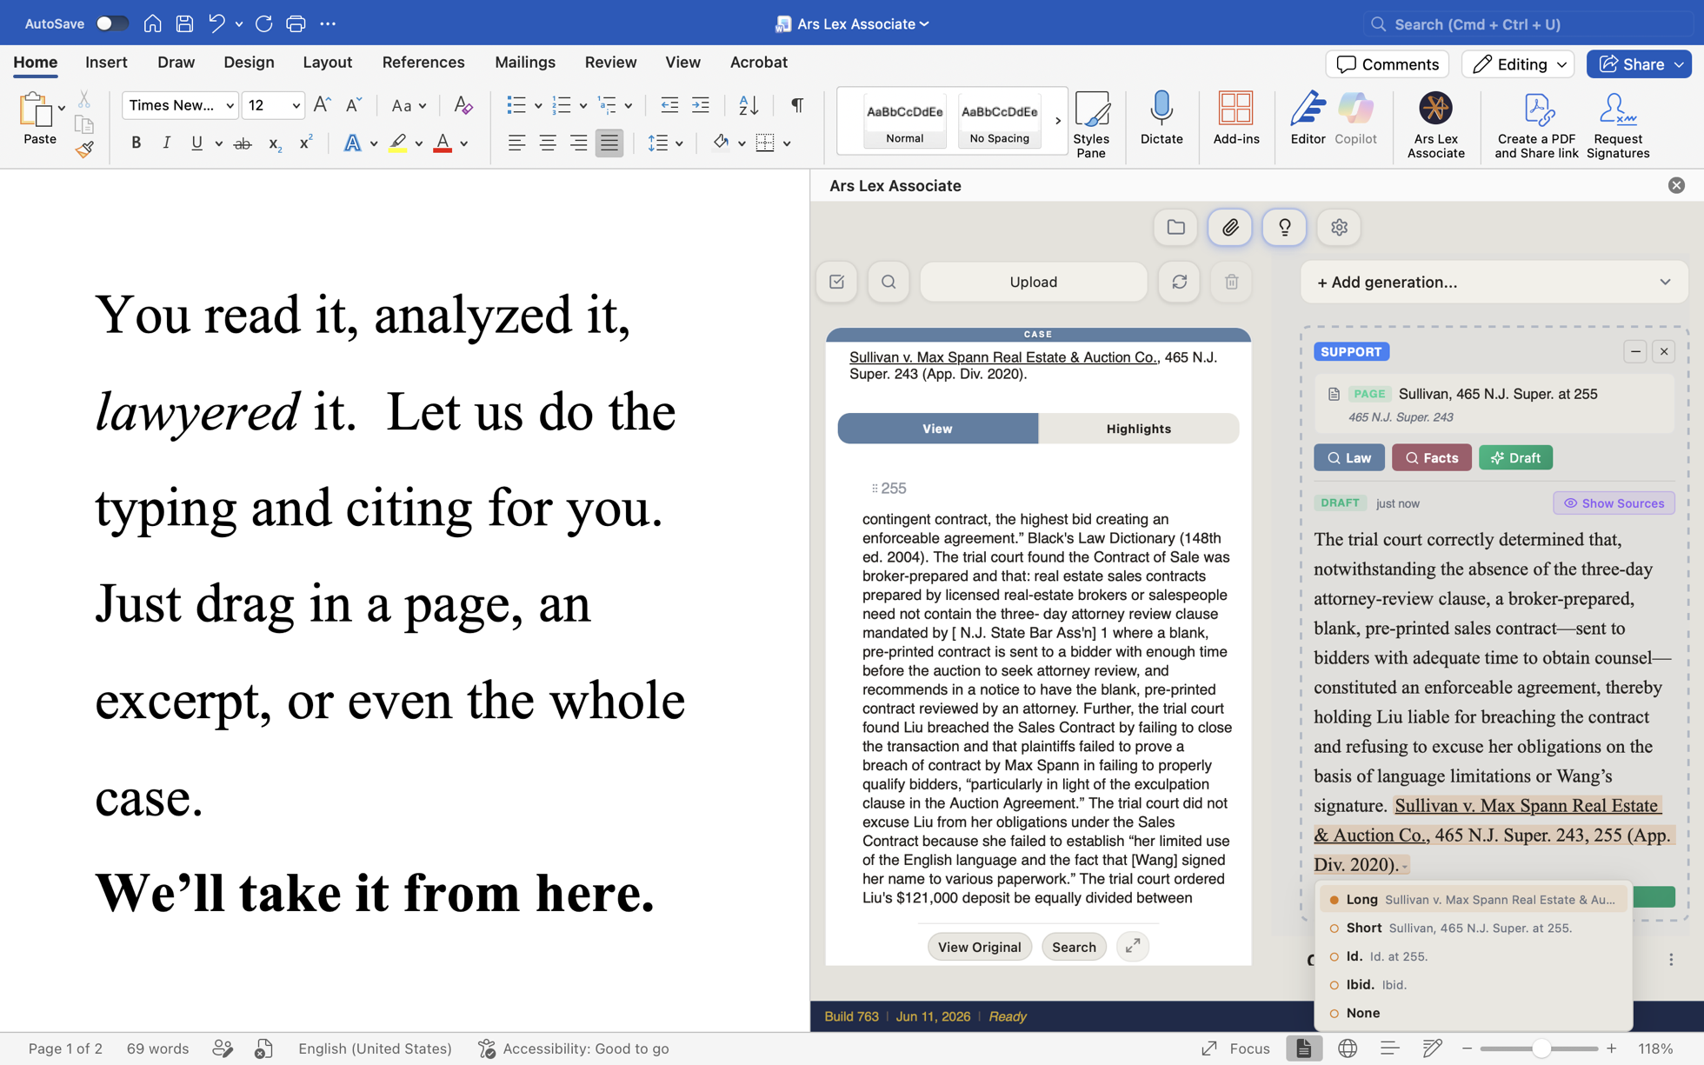
Task: Click the refresh icon next to Upload
Action: coord(1179,282)
